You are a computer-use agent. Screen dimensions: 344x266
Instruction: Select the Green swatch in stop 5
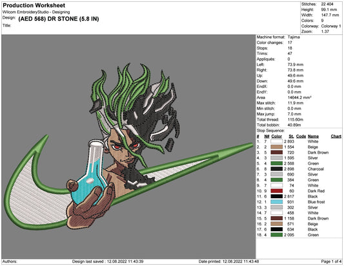tap(276, 163)
